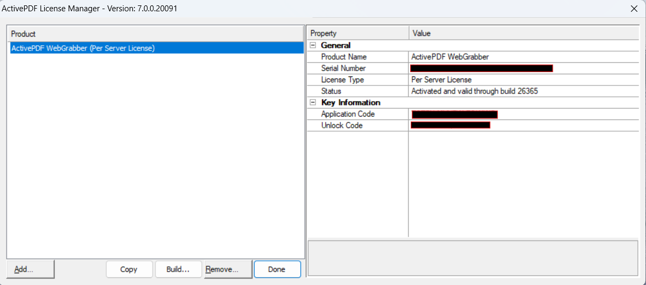
Task: Click the General group heading
Action: [x=335, y=46]
